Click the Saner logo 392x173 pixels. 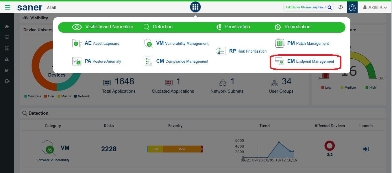click(30, 8)
